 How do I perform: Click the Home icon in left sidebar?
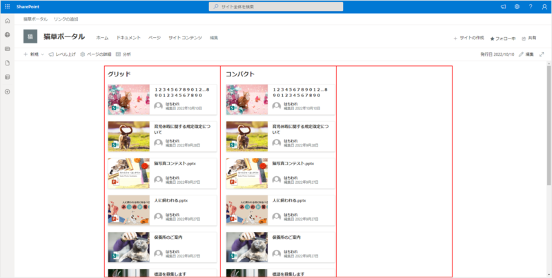[x=7, y=21]
